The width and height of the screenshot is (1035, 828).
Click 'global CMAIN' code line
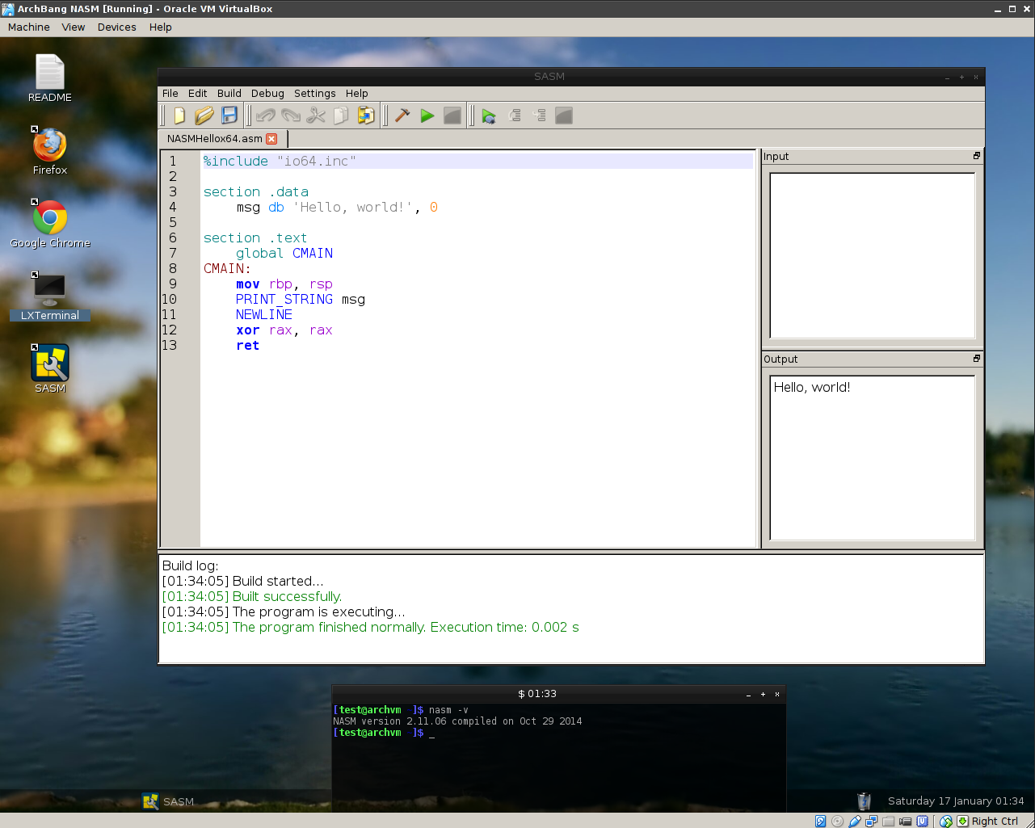[x=284, y=253]
